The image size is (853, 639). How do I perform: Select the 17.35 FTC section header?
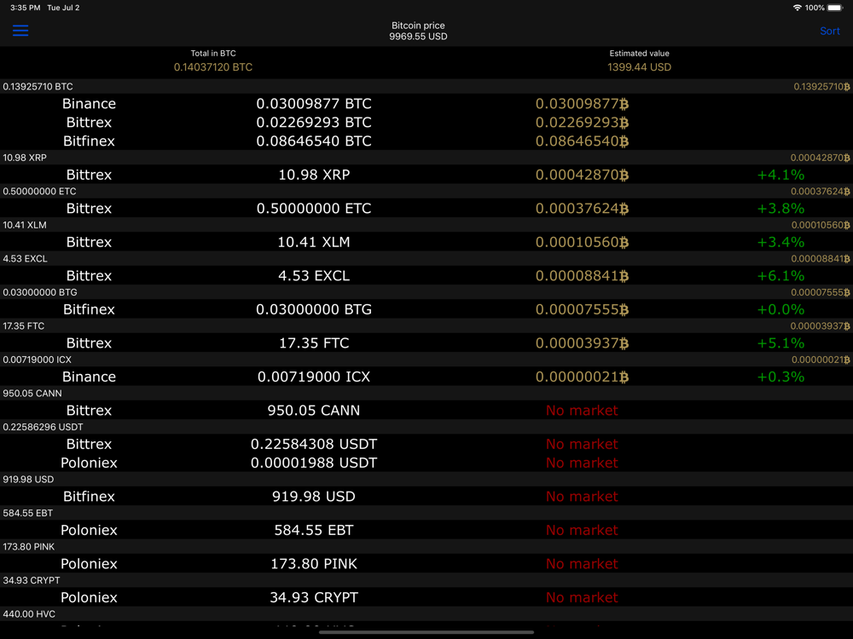click(x=426, y=326)
